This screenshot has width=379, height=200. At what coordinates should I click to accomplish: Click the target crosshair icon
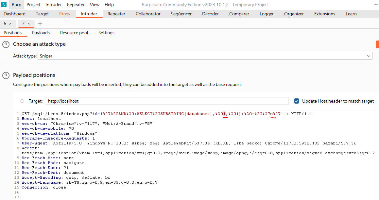[x=22, y=101]
